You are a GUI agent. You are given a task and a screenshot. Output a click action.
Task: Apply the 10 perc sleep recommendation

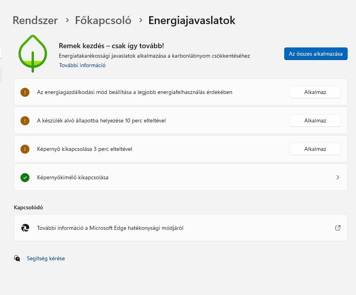[315, 120]
